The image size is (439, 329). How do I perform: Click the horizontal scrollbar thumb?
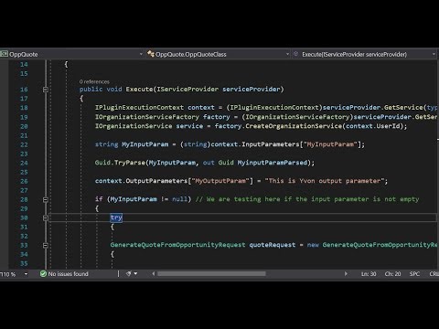[x=211, y=274]
